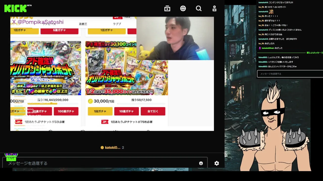Click tomatoSilver's purple badge icon
The width and height of the screenshot is (323, 181).
click(x=260, y=48)
